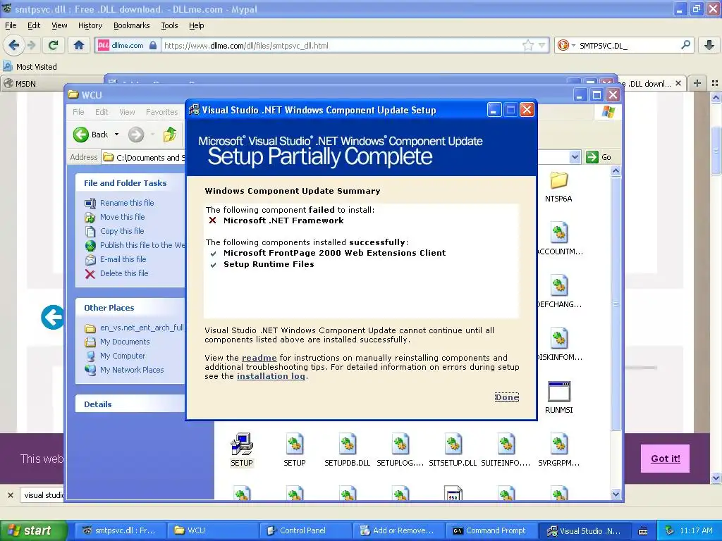
Task: Open the Windows Start button
Action: 33,530
